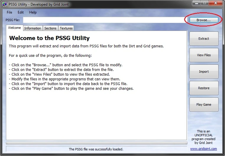The height and width of the screenshot is (156, 225).
Task: Click the View Files button
Action: coord(204,55)
